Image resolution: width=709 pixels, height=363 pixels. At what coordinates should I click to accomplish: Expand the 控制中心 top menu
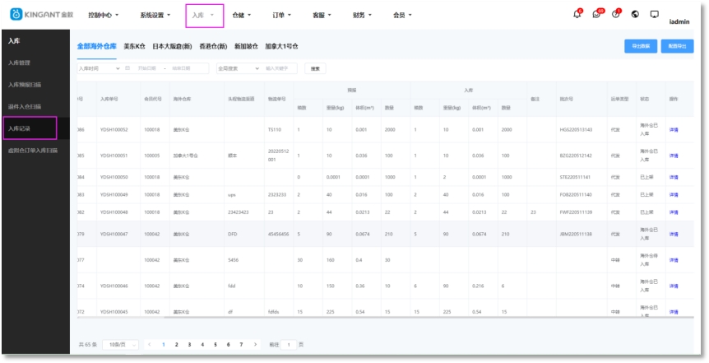tap(104, 15)
